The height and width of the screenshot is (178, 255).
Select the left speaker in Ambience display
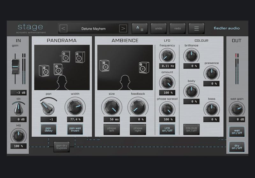(105, 66)
